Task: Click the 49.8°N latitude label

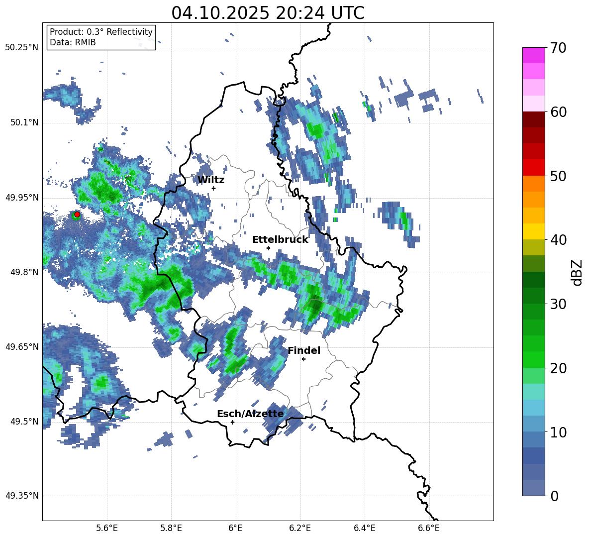Action: click(24, 272)
